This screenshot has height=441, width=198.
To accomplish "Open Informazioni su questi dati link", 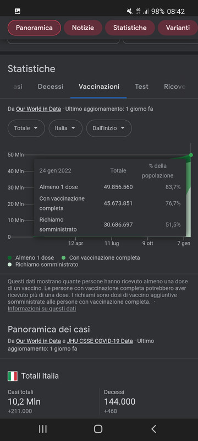I will coord(42,309).
